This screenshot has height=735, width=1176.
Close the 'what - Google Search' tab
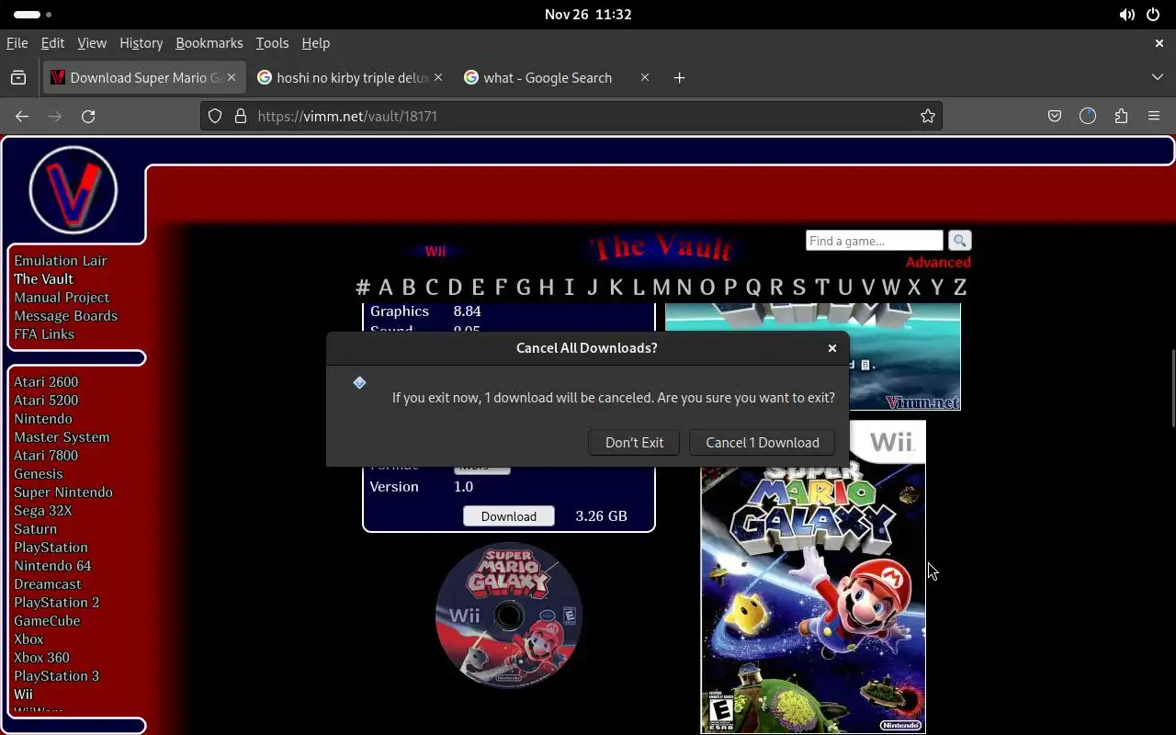click(645, 78)
